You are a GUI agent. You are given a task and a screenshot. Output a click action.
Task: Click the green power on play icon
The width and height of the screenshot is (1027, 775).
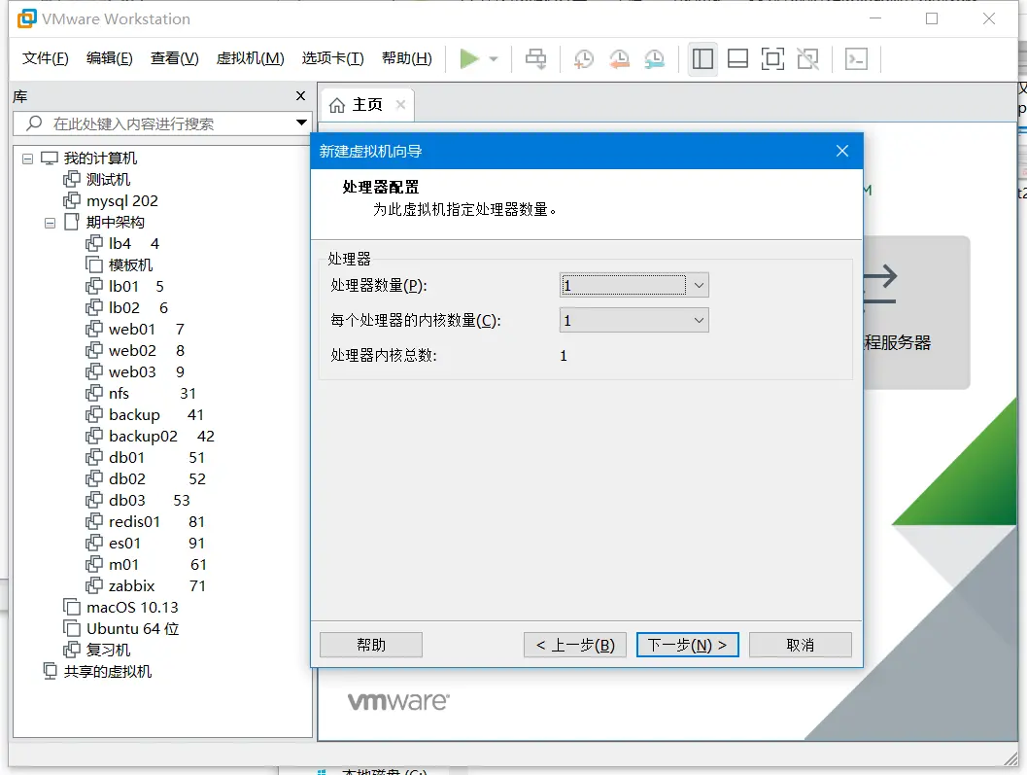click(x=469, y=59)
